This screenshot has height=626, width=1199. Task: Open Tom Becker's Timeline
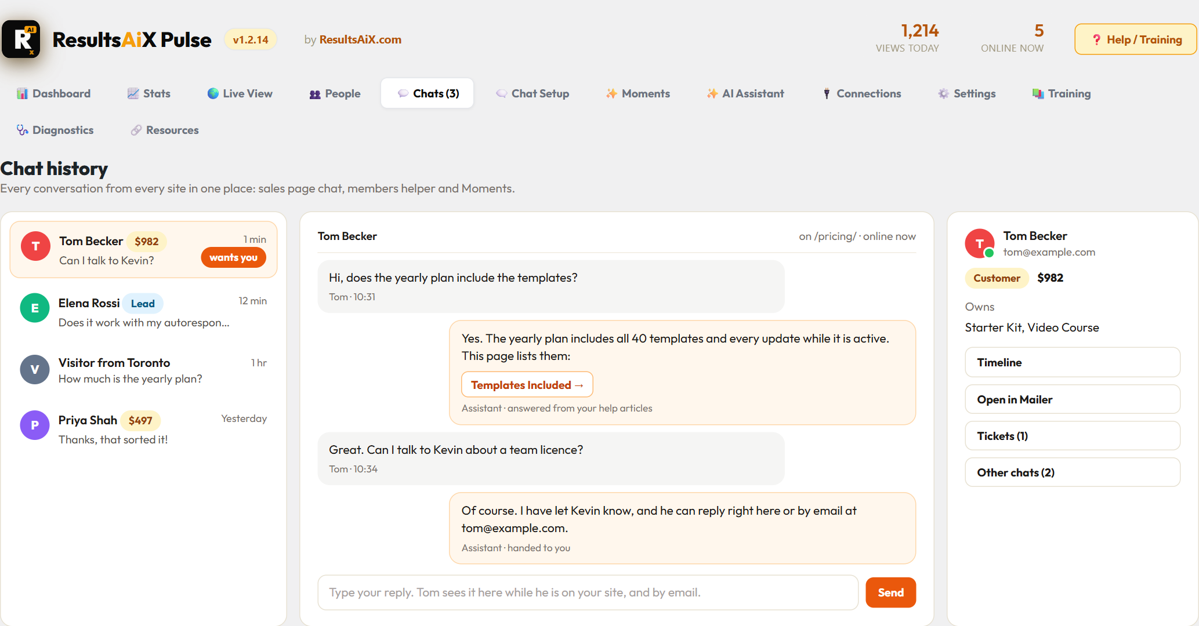[x=1073, y=362]
